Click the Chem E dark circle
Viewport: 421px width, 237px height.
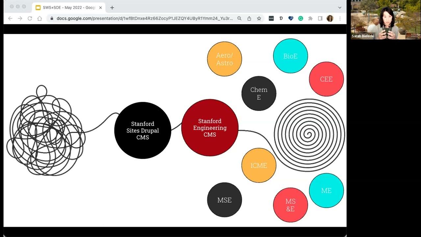259,93
